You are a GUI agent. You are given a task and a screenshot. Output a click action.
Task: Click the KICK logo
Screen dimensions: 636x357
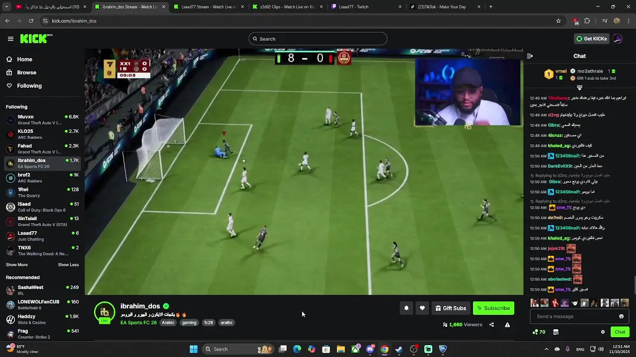tap(36, 39)
